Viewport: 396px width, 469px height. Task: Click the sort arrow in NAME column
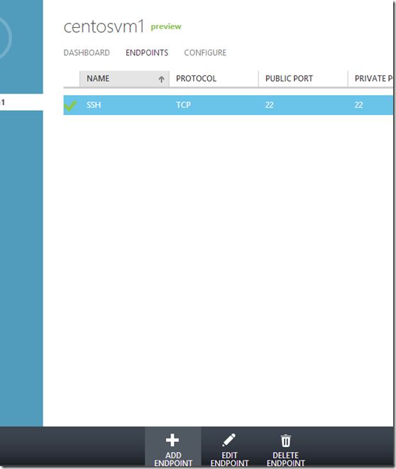coord(162,79)
